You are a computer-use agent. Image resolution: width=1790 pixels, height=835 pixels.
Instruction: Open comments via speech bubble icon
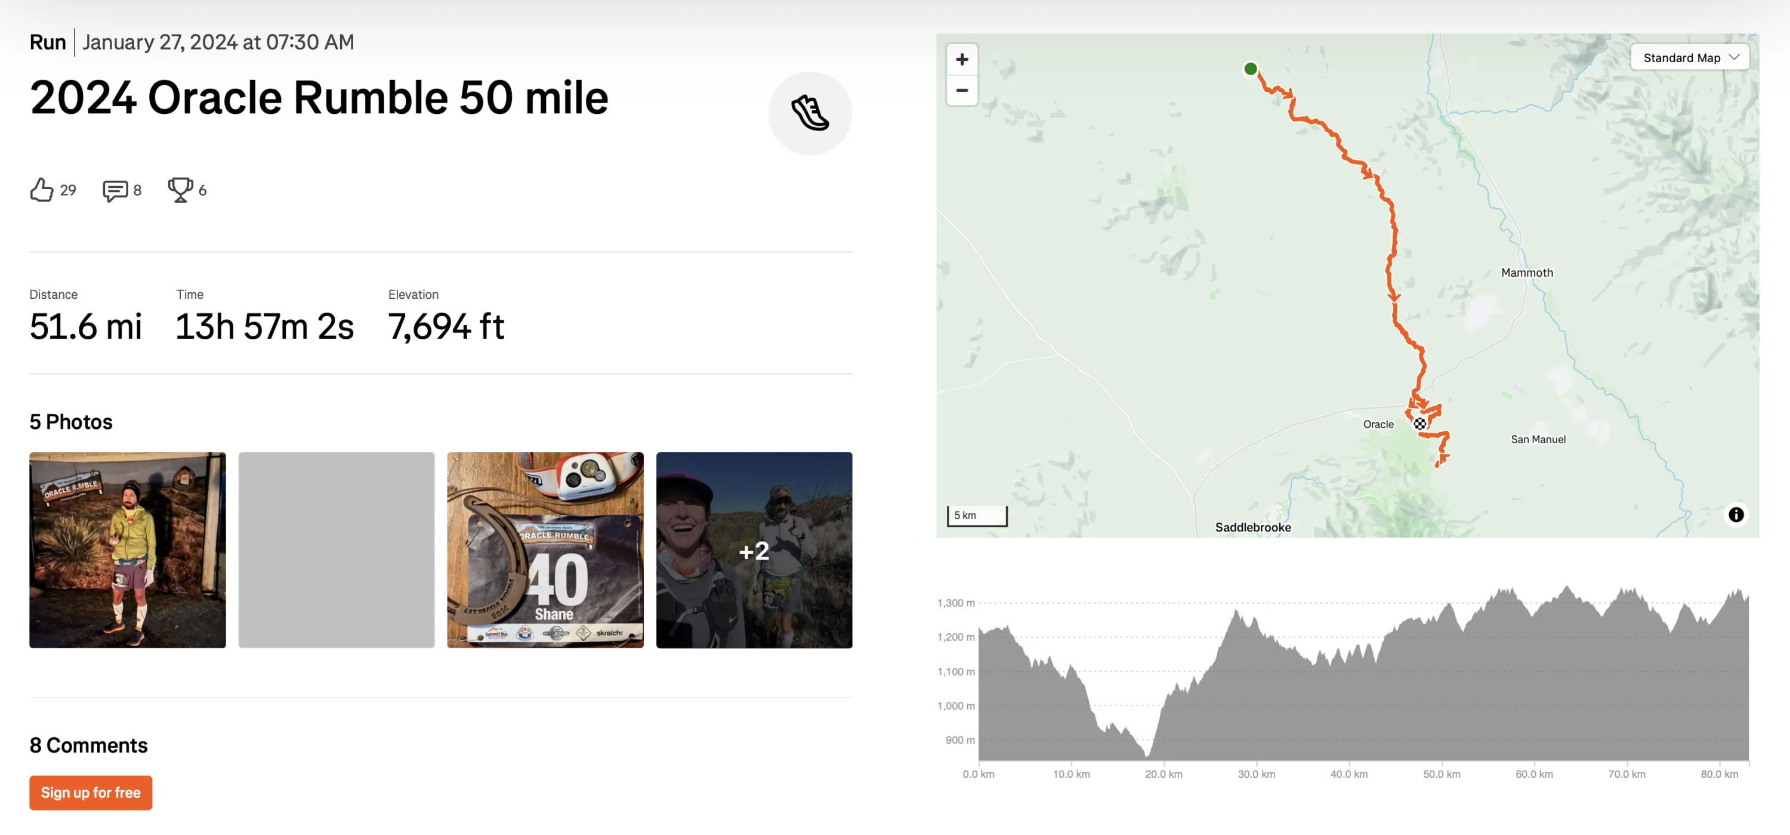(x=115, y=190)
